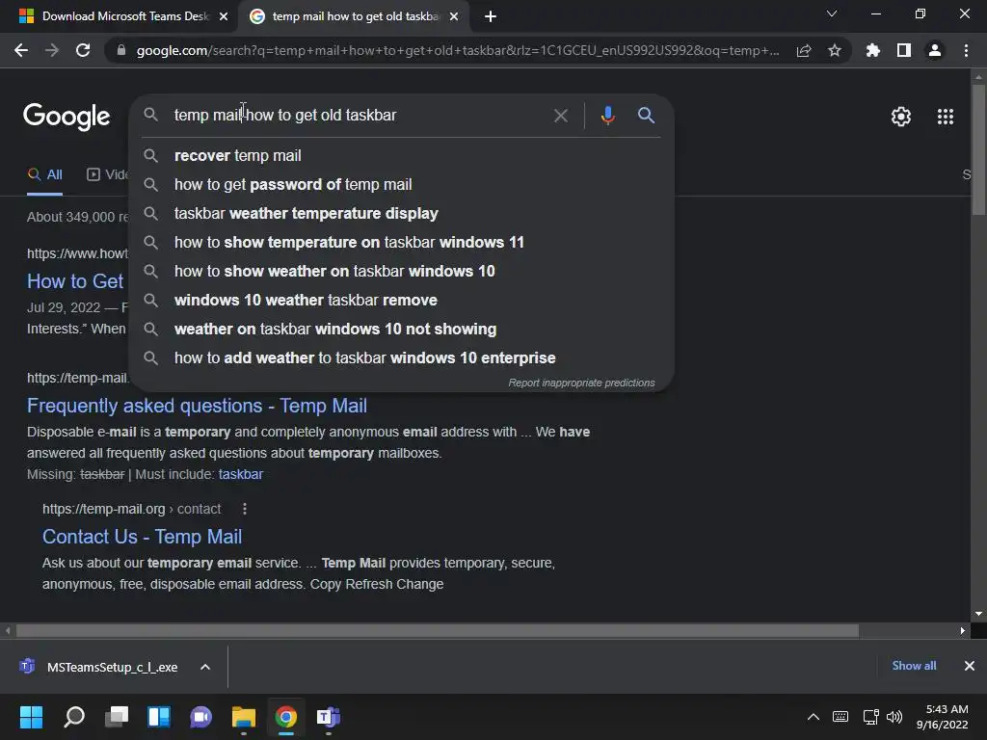Open "Frequently asked questions - Temp Mail" result

tap(197, 406)
